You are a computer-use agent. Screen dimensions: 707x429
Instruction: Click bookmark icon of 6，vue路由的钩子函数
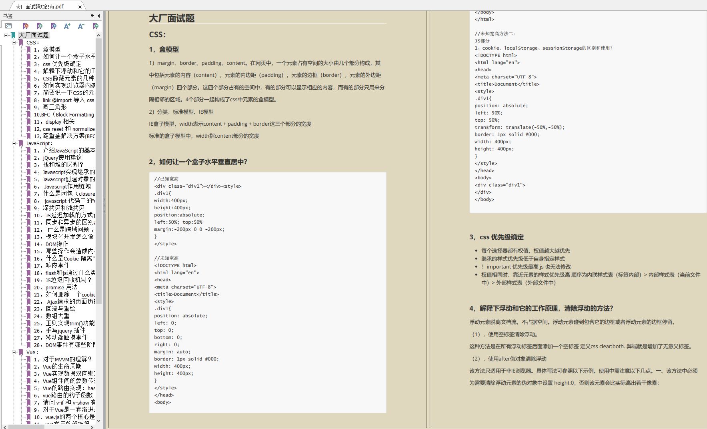pos(28,395)
